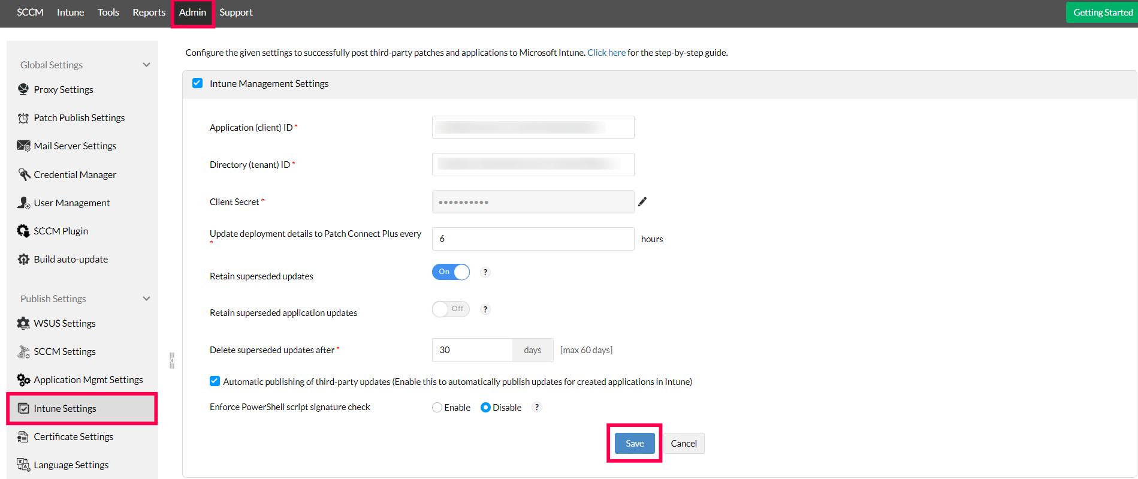The image size is (1138, 479).
Task: Select Enable for PowerShell signature check
Action: [x=437, y=408]
